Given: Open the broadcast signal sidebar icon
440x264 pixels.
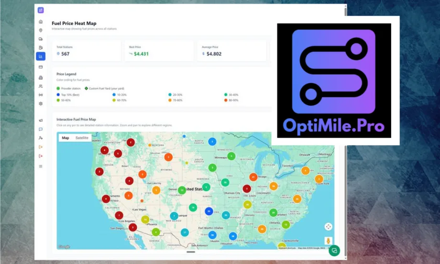Looking at the screenshot, I should click(x=41, y=95).
